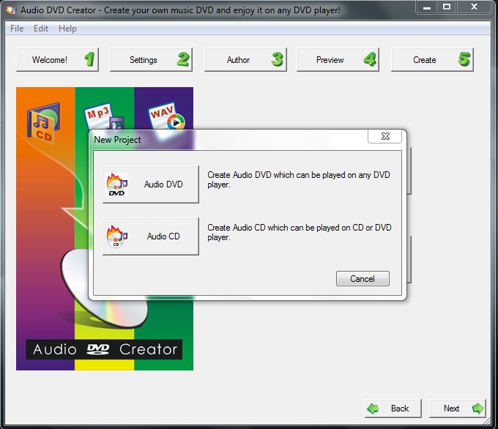The width and height of the screenshot is (498, 429).
Task: Open the Author step 3
Action: tap(245, 60)
